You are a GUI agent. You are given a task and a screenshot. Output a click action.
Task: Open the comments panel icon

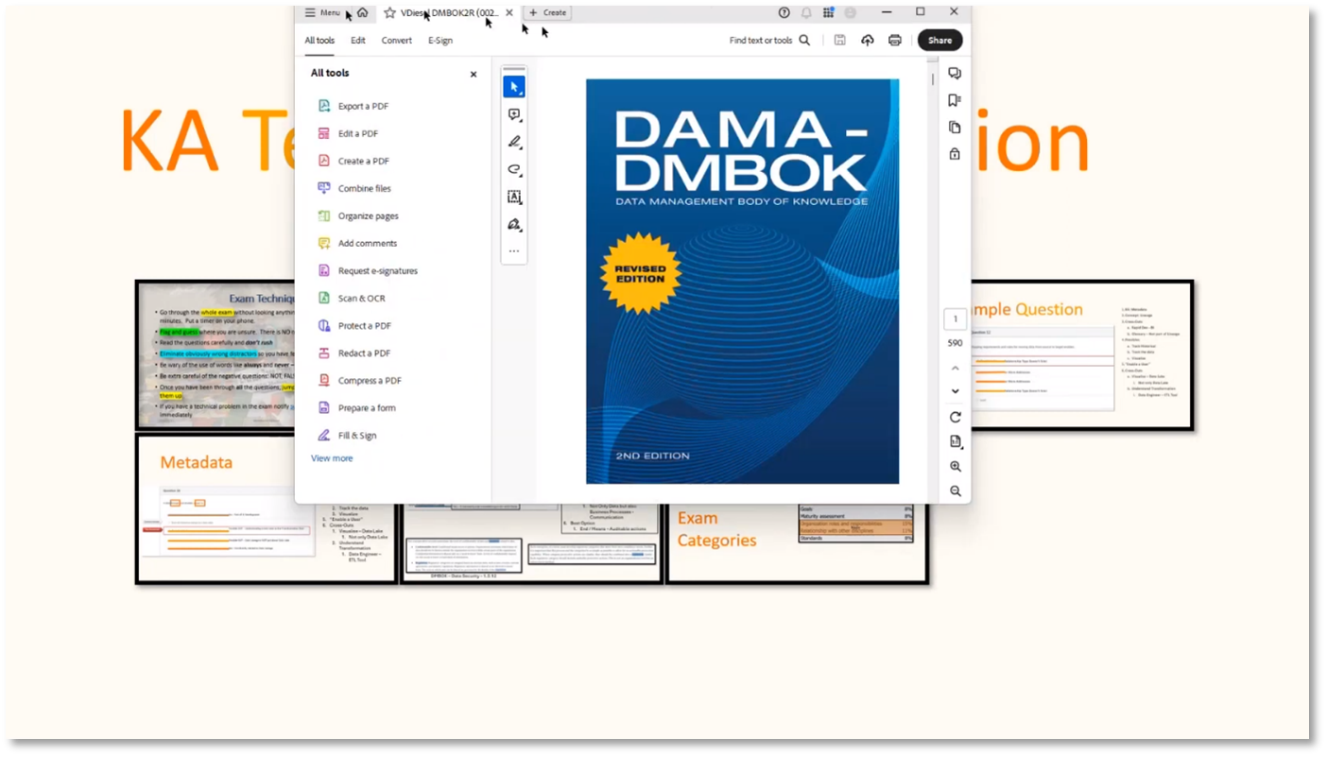tap(955, 74)
